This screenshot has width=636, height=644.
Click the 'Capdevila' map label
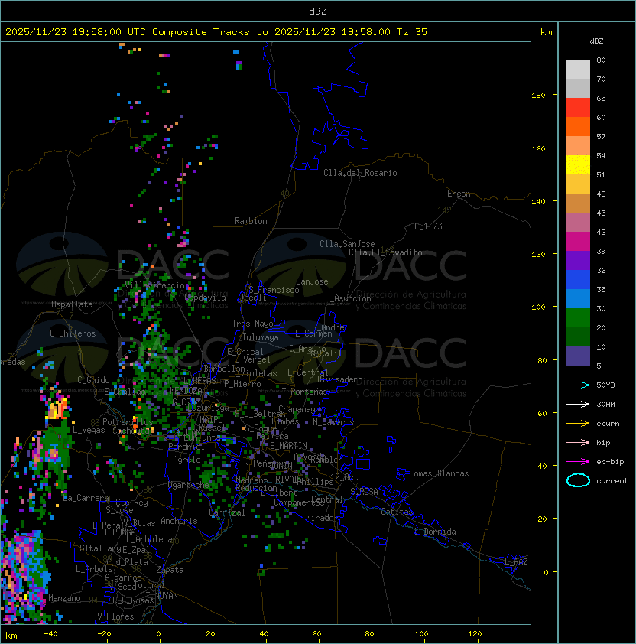coord(206,298)
